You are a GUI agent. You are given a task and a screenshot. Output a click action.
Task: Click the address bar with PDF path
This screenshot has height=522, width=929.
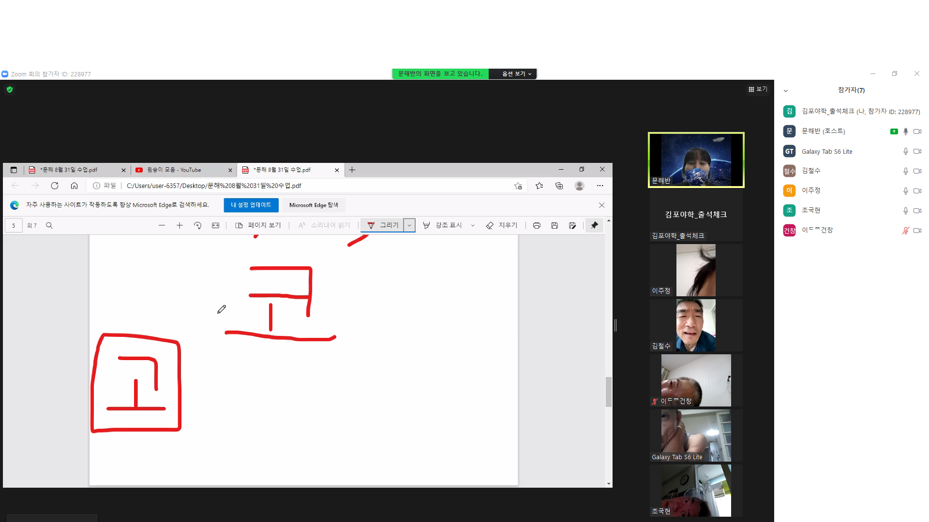(308, 186)
